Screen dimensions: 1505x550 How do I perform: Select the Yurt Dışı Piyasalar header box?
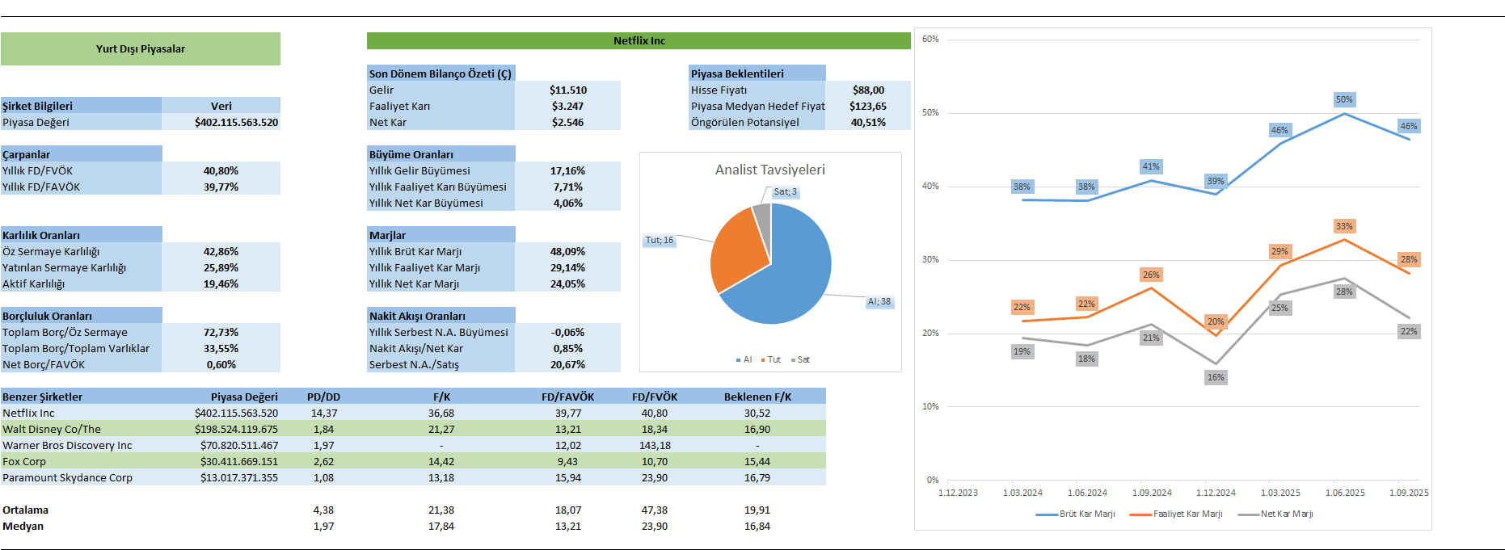(141, 48)
